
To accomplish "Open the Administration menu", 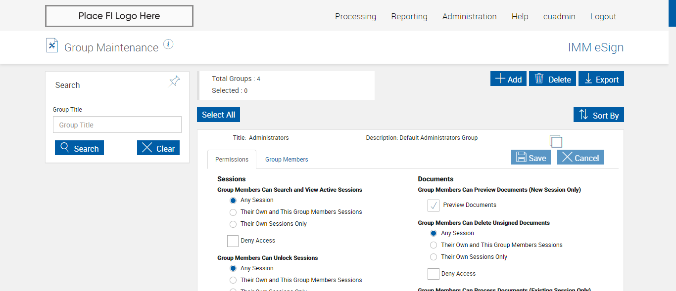I will pyautogui.click(x=469, y=16).
